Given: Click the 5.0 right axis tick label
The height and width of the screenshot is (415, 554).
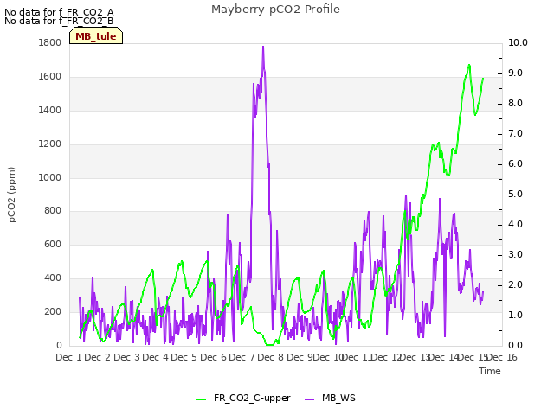Looking at the screenshot, I should tap(515, 194).
